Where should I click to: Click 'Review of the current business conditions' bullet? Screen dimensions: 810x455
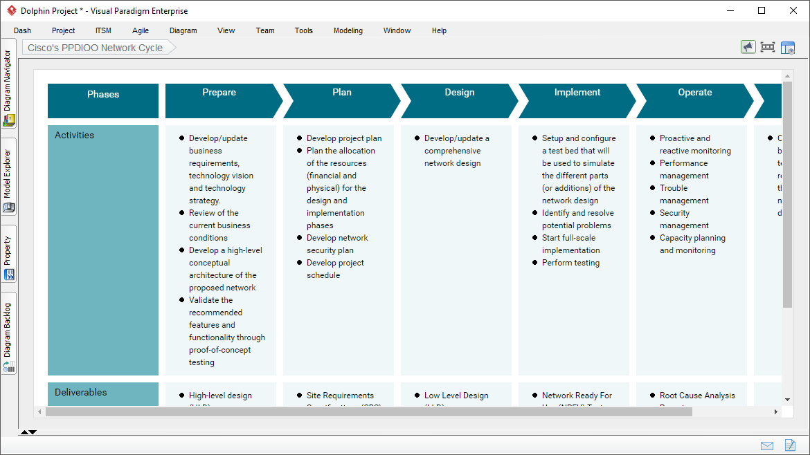[219, 225]
